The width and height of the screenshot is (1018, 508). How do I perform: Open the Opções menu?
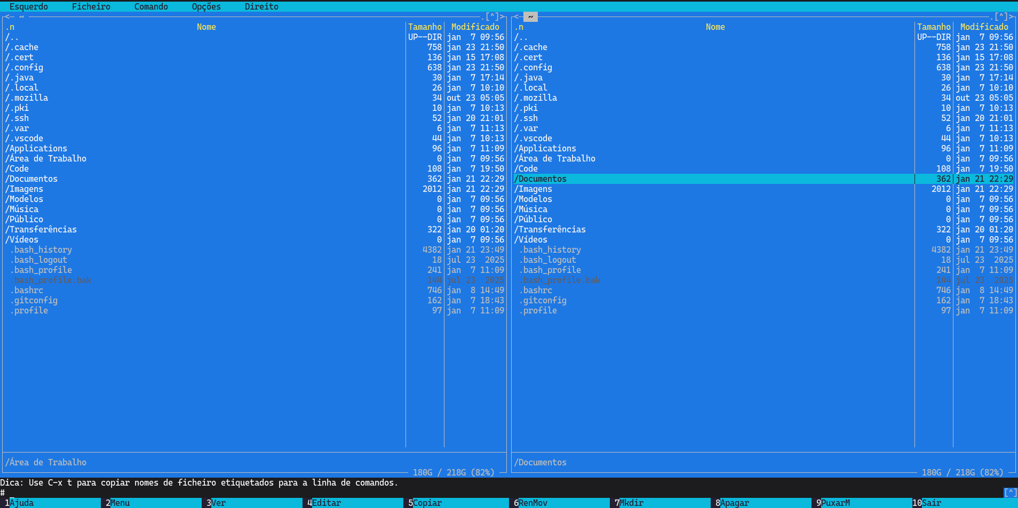tap(206, 6)
